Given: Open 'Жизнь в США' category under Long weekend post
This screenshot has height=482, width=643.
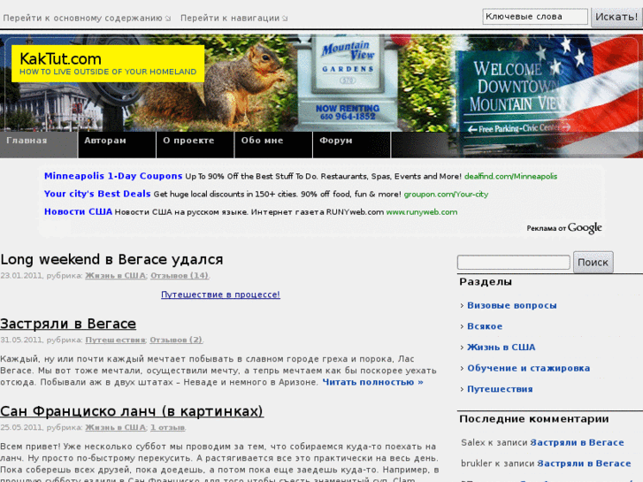Looking at the screenshot, I should 115,276.
